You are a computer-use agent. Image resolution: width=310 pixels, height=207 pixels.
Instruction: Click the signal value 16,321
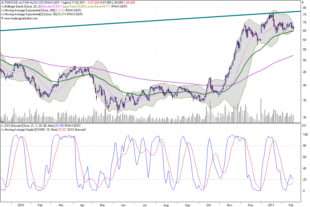click(62, 129)
